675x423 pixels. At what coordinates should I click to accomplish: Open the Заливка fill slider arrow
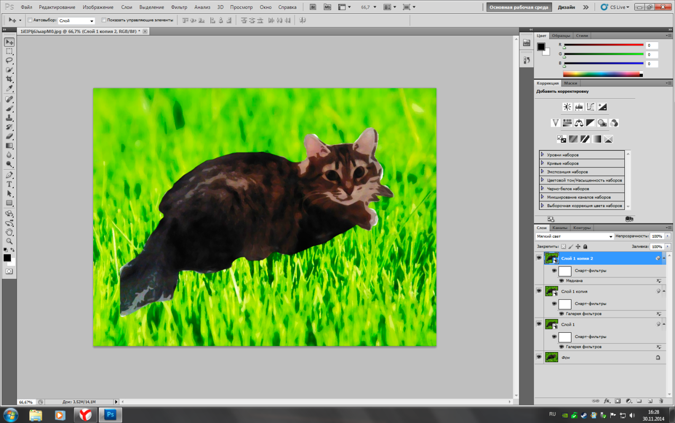[x=668, y=247]
